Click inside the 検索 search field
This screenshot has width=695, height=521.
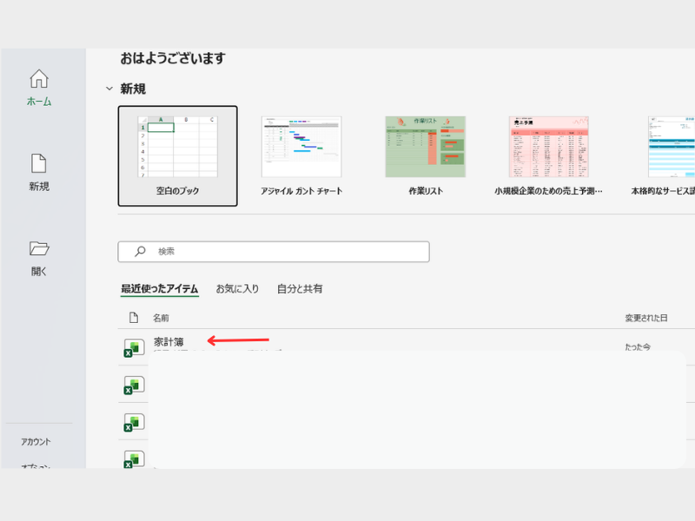(x=287, y=252)
